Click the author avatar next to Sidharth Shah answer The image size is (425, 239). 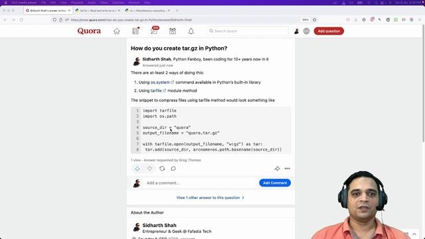(x=136, y=62)
